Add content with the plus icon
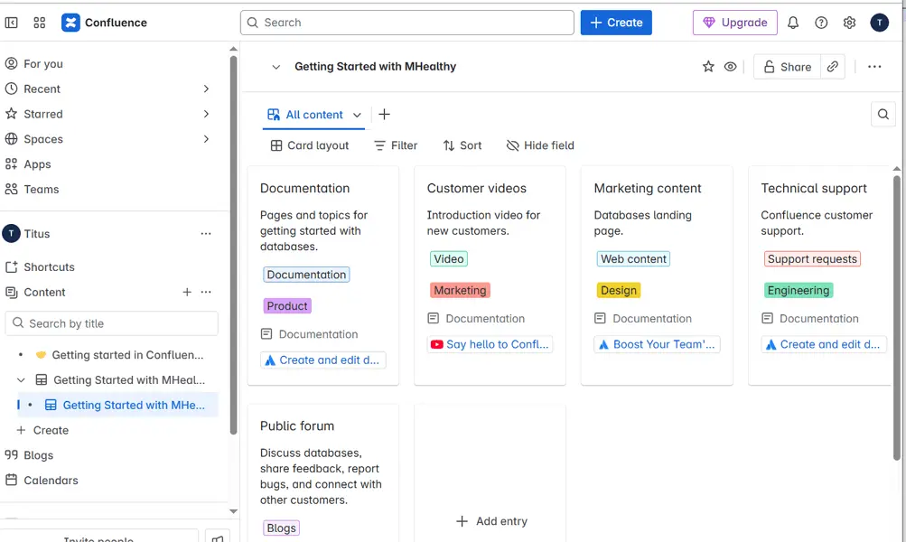Viewport: 906px width, 542px height. click(x=187, y=293)
